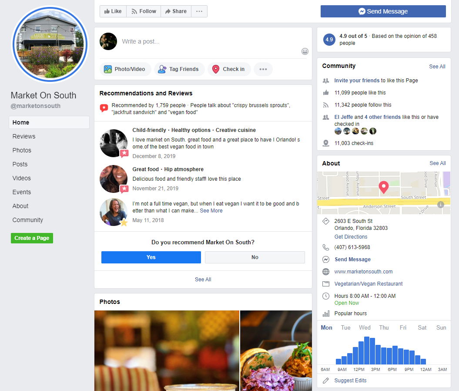The image size is (459, 391).
Task: Click the Share arrow icon
Action: click(168, 11)
